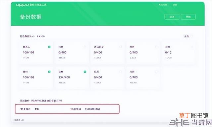This screenshot has width=212, height=127.
Task: Click the 0/400 count in 短信 card
Action: tap(62, 52)
